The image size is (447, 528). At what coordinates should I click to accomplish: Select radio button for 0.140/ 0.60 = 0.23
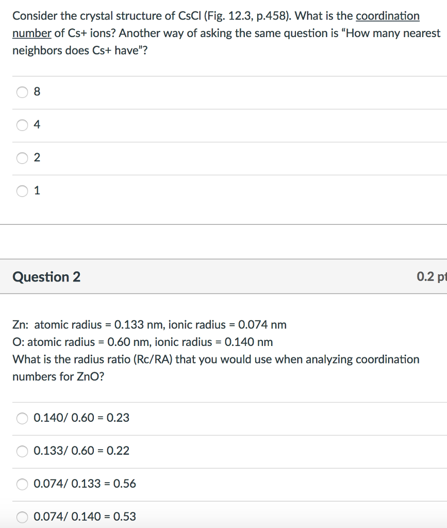point(22,418)
